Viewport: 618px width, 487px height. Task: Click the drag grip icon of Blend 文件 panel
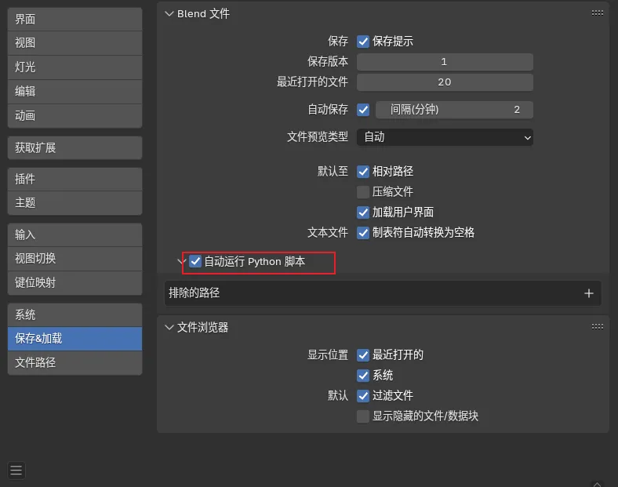tap(598, 13)
